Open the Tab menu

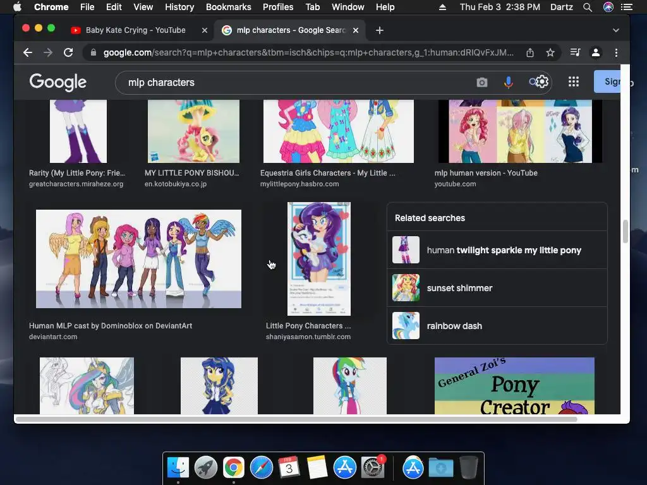click(312, 7)
